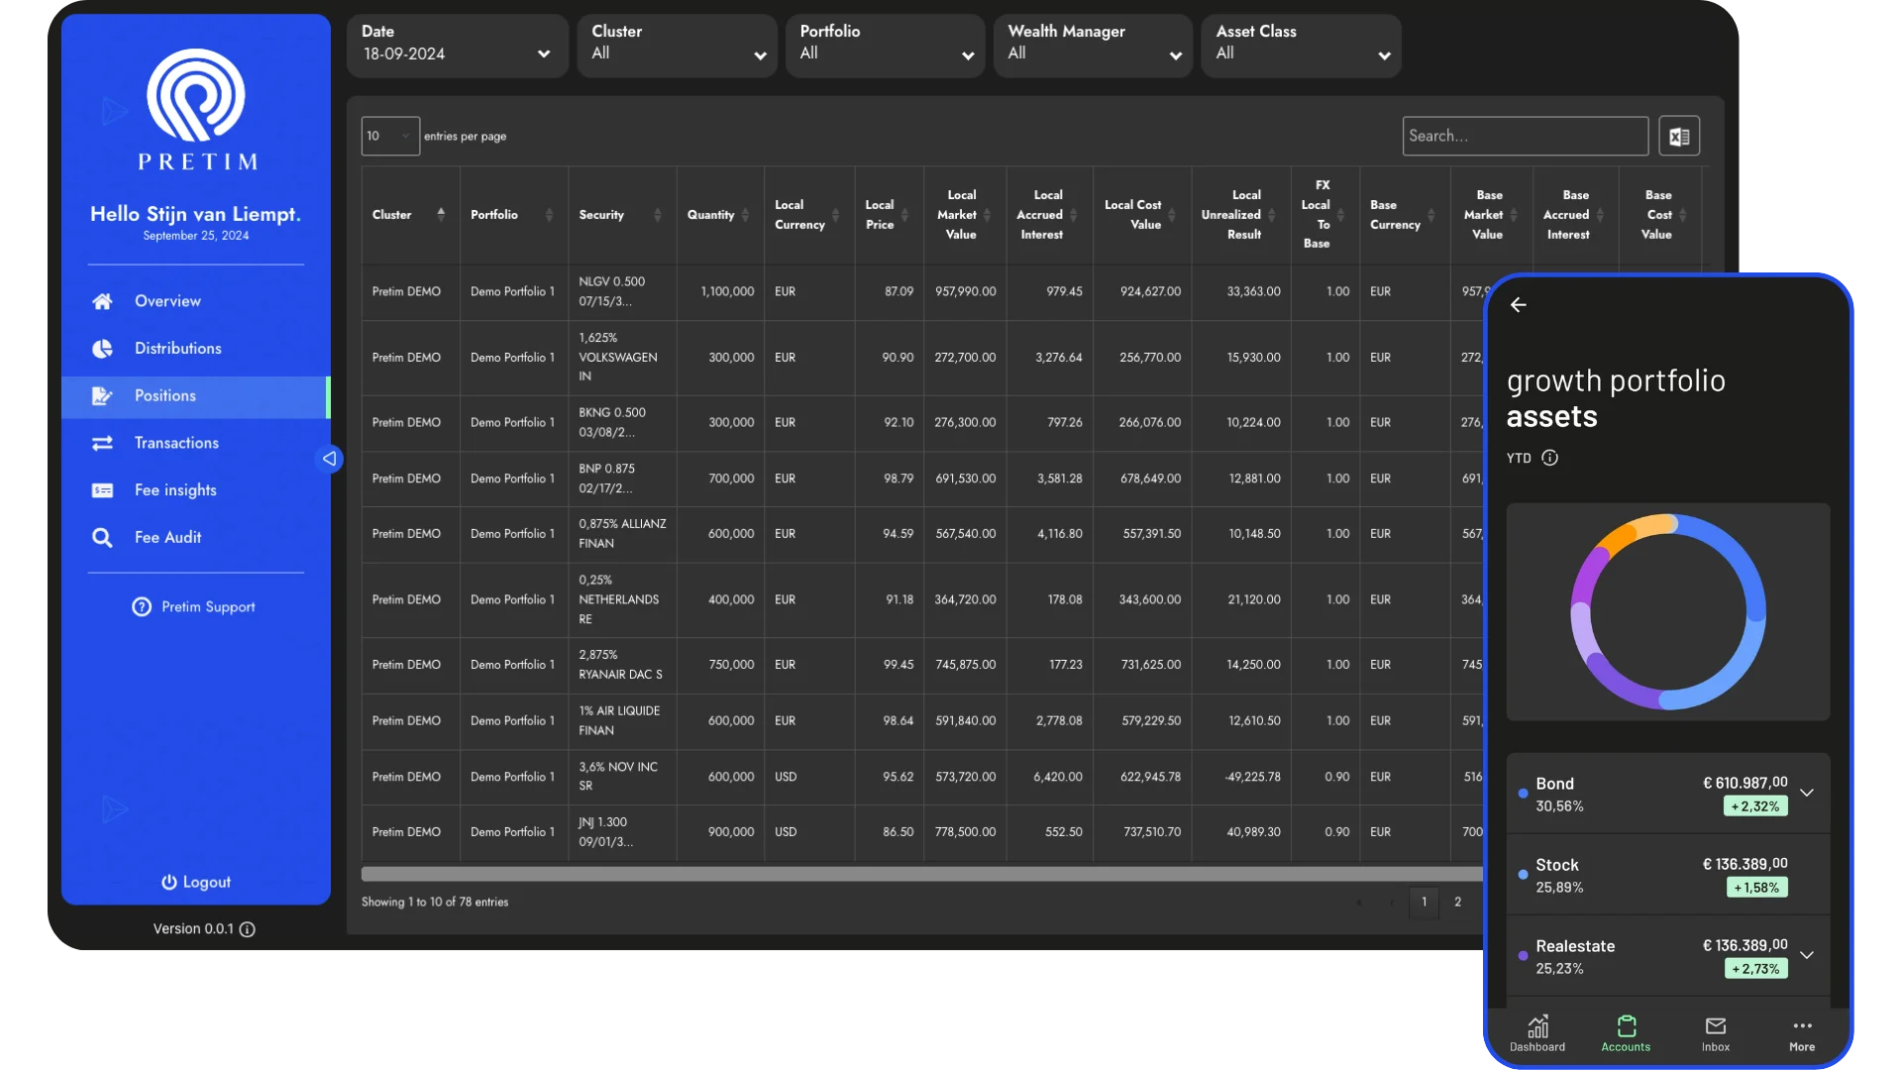Click the Bond +2,32% badge
The width and height of the screenshot is (1902, 1070).
(x=1755, y=806)
